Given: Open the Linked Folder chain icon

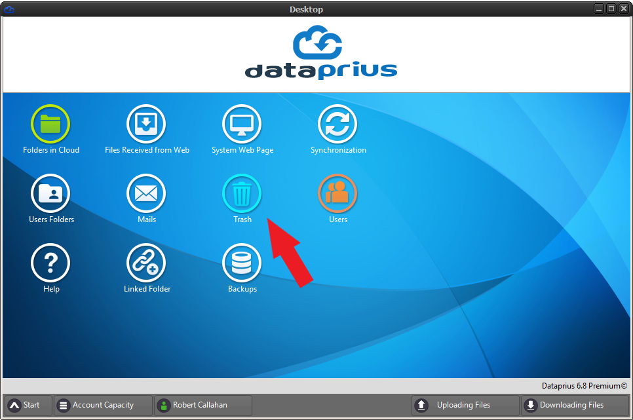Looking at the screenshot, I should coord(146,263).
